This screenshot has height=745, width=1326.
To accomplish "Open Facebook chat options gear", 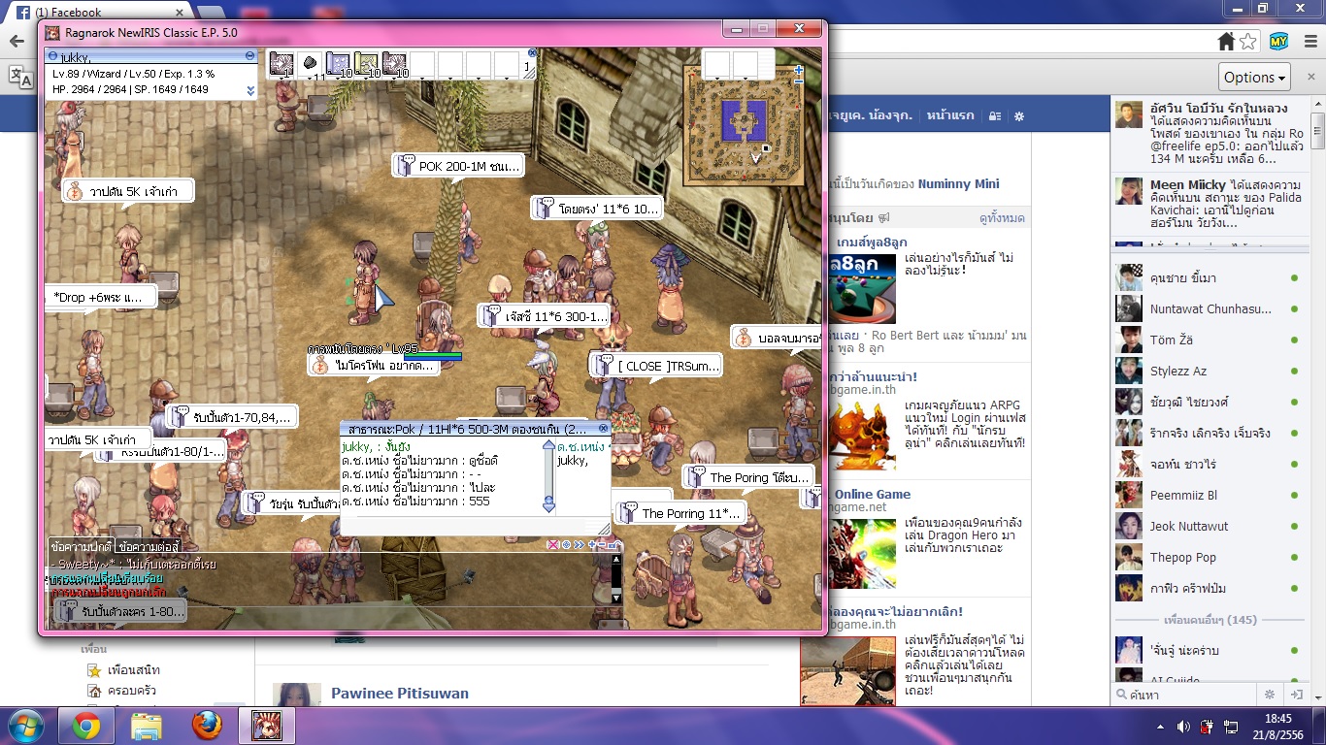I will coord(1268,695).
